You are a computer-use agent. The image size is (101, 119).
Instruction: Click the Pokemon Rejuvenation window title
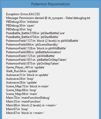pos(50,4)
